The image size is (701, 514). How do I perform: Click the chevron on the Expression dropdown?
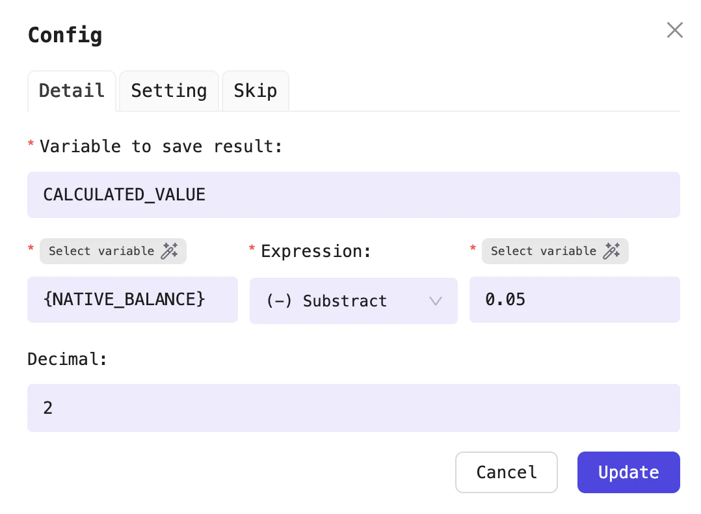tap(435, 301)
